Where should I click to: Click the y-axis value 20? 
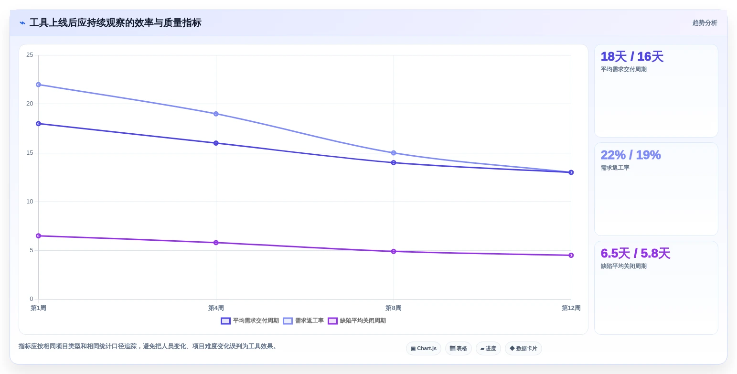pos(30,104)
